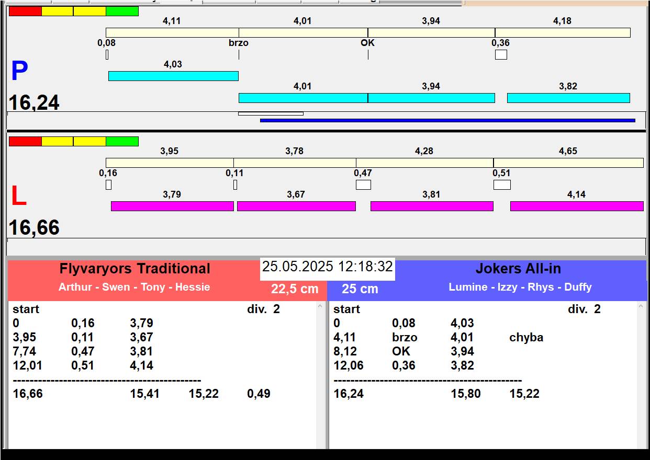The height and width of the screenshot is (460, 650).
Task: Click the green start light in lane L
Action: pos(122,141)
